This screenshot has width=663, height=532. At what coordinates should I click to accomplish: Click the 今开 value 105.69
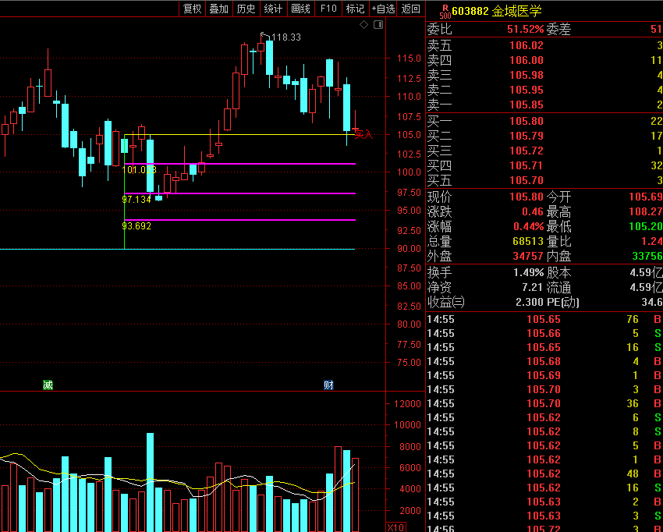pos(646,197)
